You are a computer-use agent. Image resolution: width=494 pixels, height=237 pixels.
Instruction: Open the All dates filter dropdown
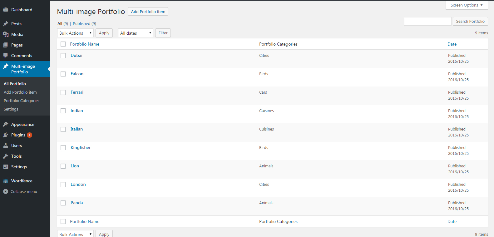[x=136, y=33]
